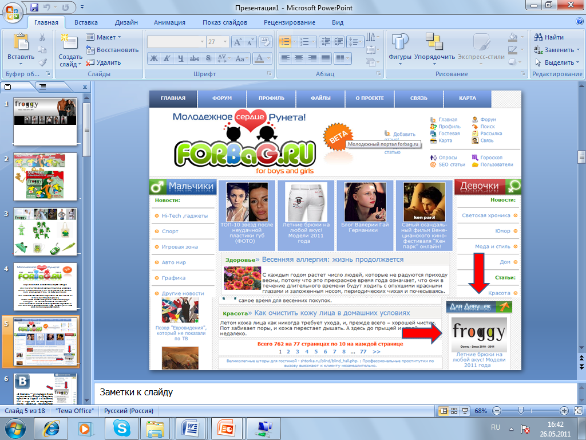
Task: Open Internet Explorer from the taskbar
Action: (51, 429)
